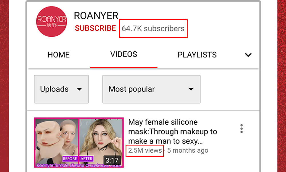Go to the PLAYLISTS tab
This screenshot has width=286, height=172.
(x=197, y=55)
